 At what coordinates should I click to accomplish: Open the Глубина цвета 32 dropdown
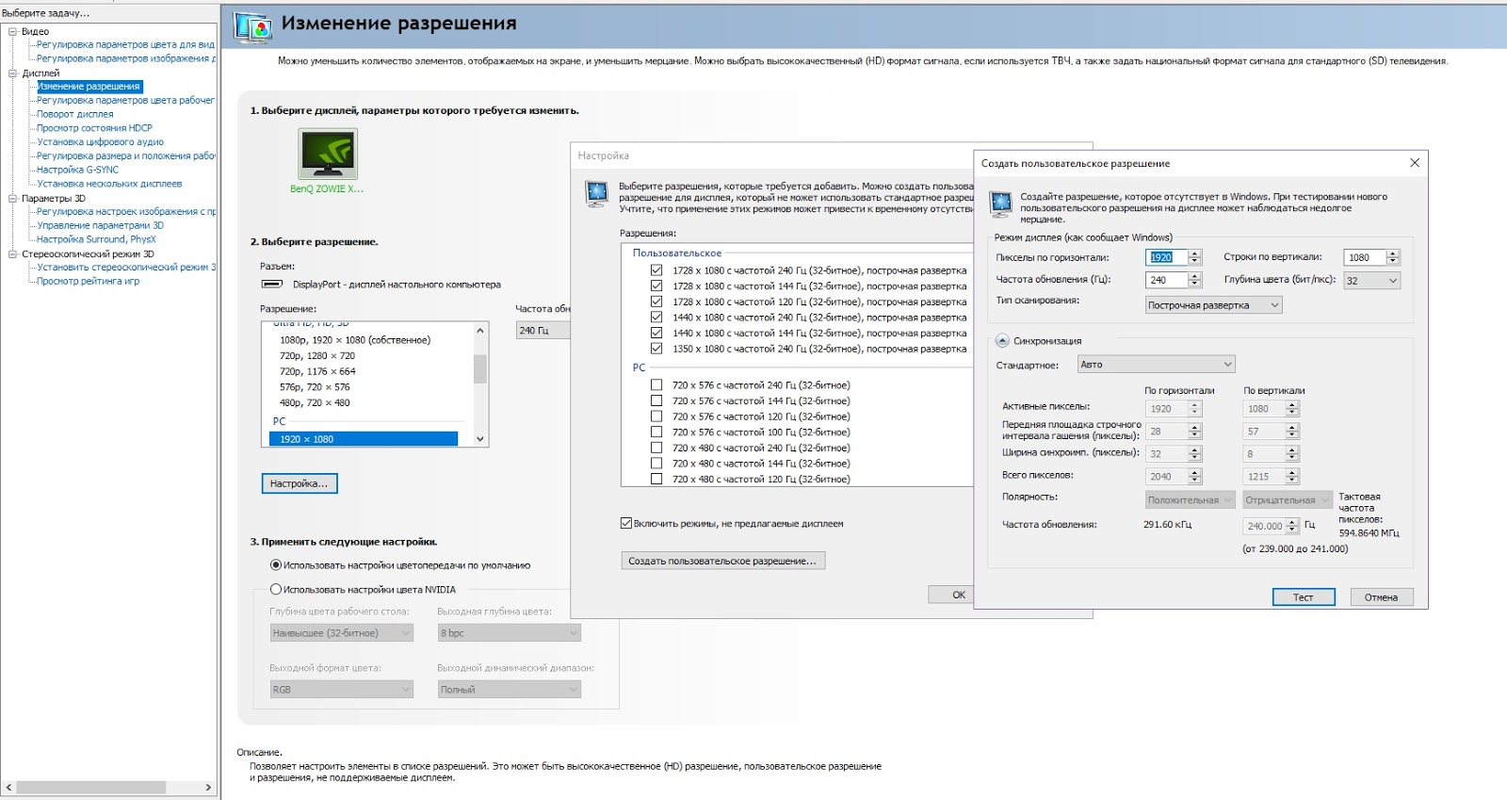[x=1371, y=281]
